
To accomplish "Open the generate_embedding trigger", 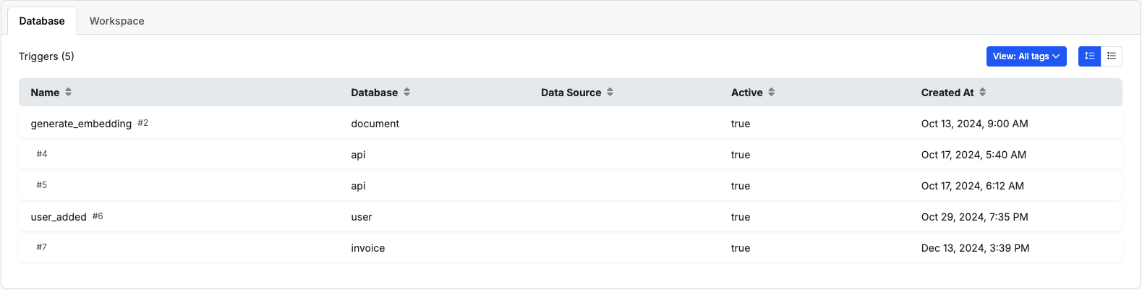I will click(81, 124).
